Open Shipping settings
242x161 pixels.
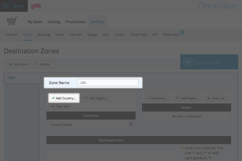(44, 35)
